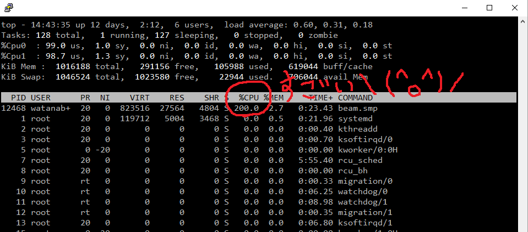The width and height of the screenshot is (528, 232).
Task: Select the ksoftirqd/0 process name
Action: click(x=366, y=139)
